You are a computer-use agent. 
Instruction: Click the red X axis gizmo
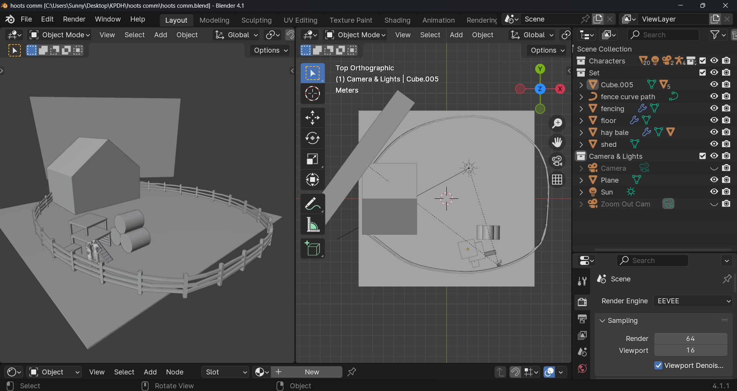(560, 89)
